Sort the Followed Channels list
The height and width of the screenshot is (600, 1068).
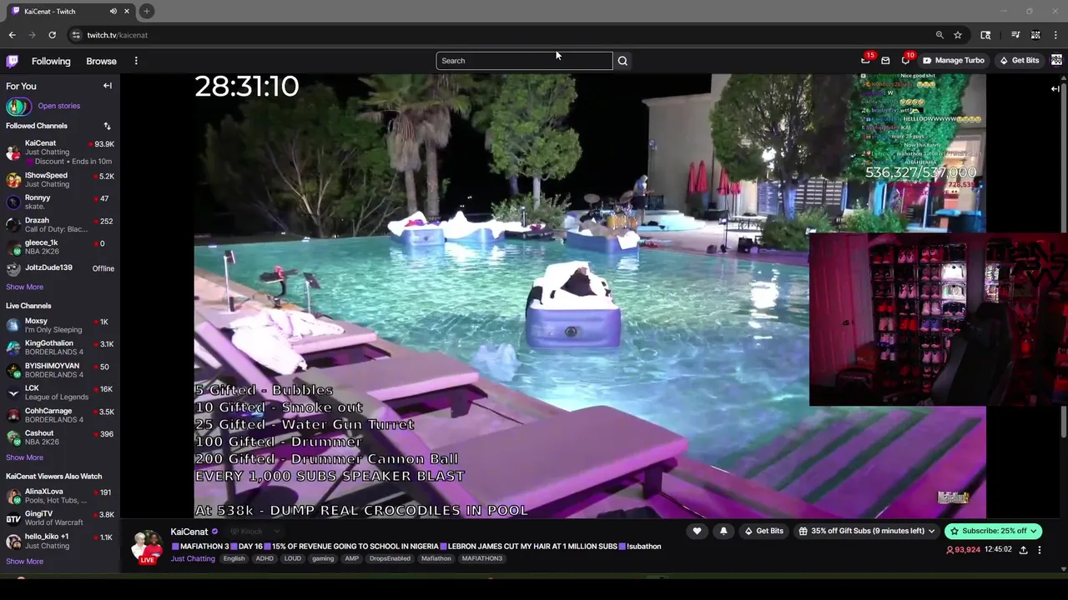(107, 126)
